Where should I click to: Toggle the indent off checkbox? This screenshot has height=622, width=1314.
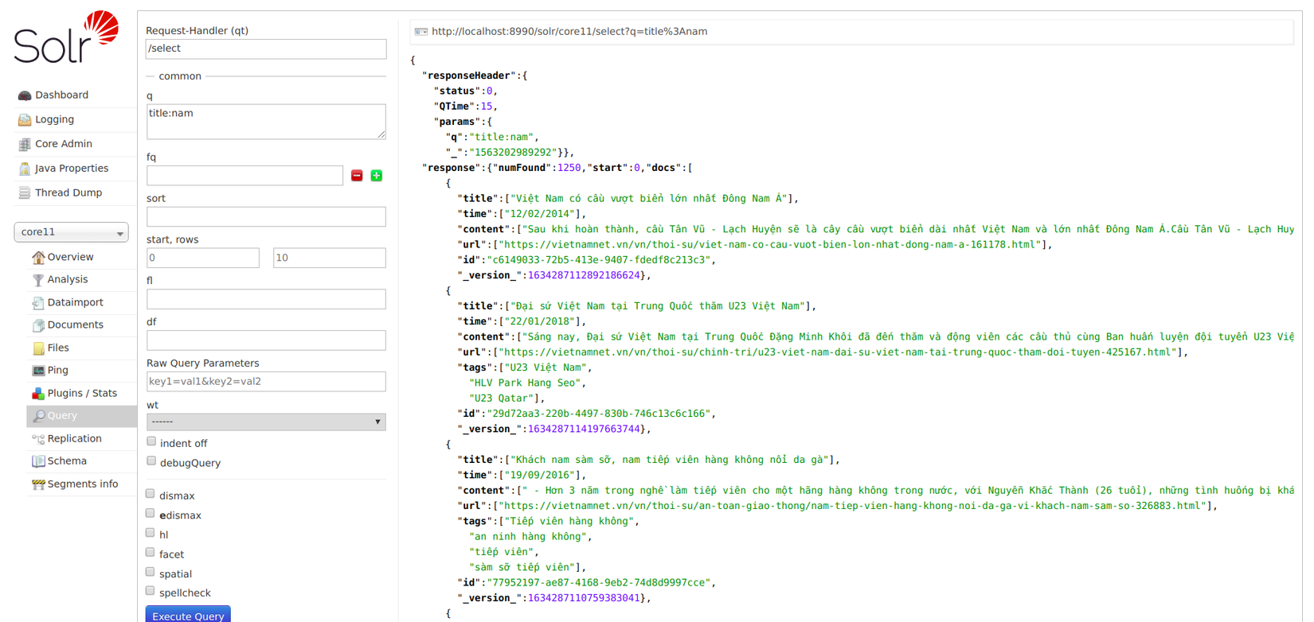pos(151,441)
